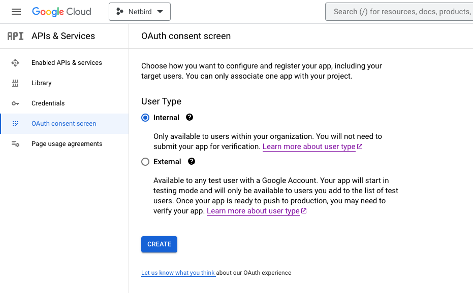Expand the navigation hamburger menu
The image size is (473, 293).
pos(16,11)
